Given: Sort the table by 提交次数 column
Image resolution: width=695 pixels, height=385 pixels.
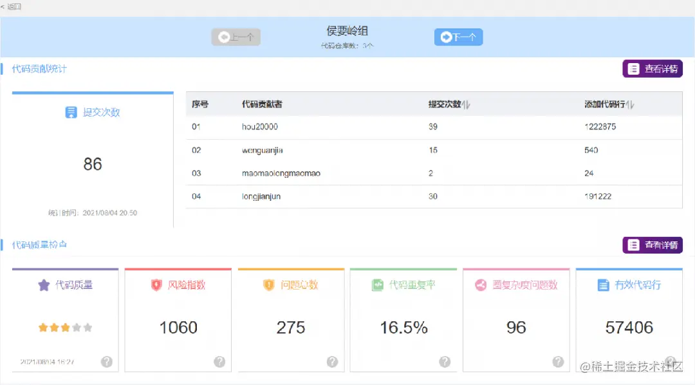Looking at the screenshot, I should click(x=466, y=105).
